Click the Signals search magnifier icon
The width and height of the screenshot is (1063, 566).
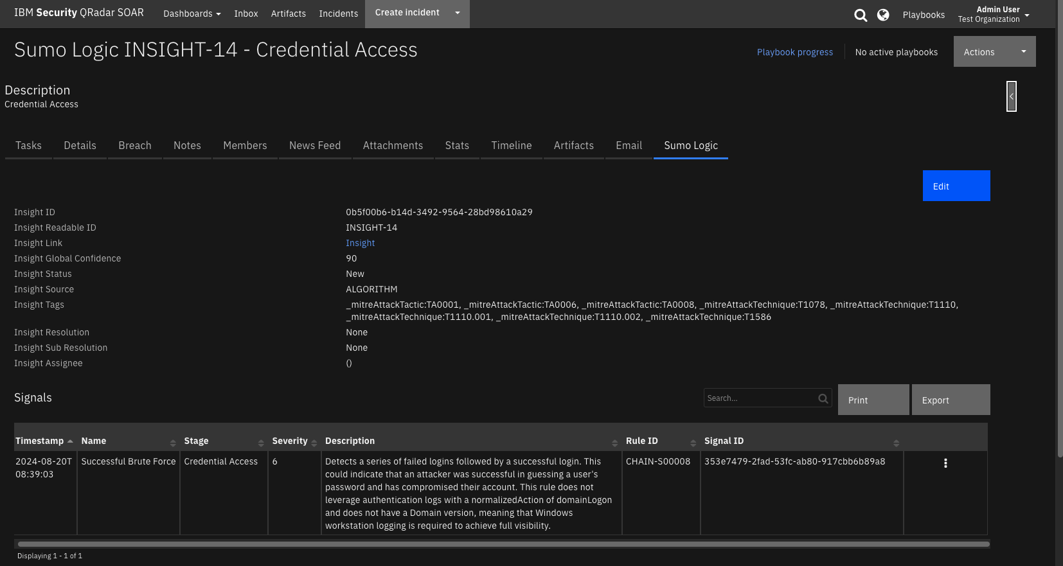coord(823,398)
